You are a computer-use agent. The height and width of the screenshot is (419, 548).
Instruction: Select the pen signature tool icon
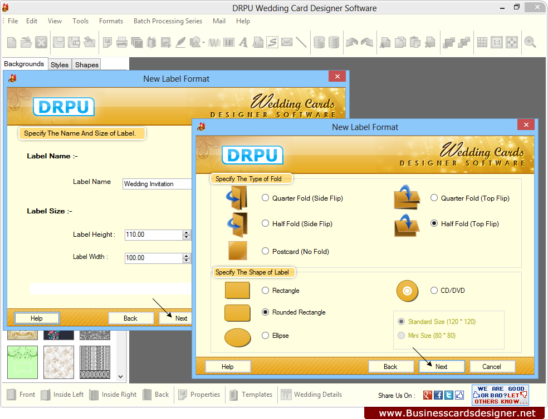coord(180,43)
